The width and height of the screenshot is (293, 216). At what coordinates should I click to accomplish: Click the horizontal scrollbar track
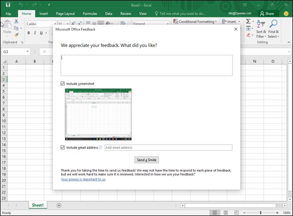click(230, 205)
